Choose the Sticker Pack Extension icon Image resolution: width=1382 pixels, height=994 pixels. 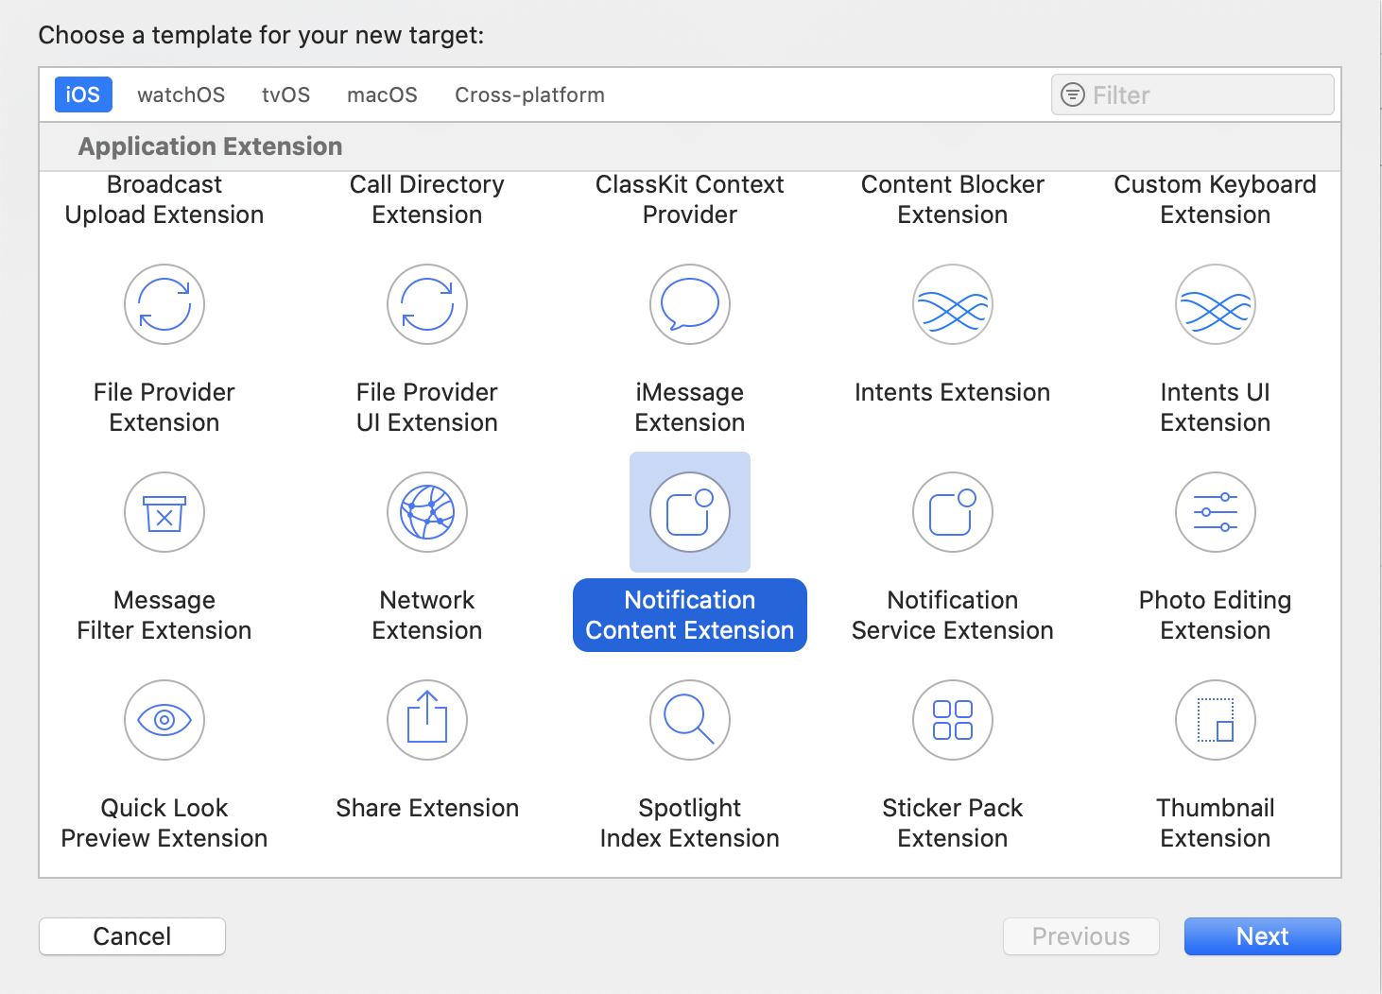(953, 720)
